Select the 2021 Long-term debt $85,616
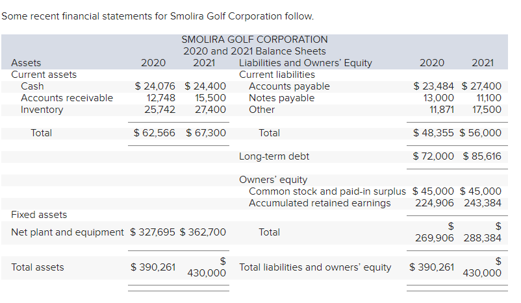 [482, 156]
